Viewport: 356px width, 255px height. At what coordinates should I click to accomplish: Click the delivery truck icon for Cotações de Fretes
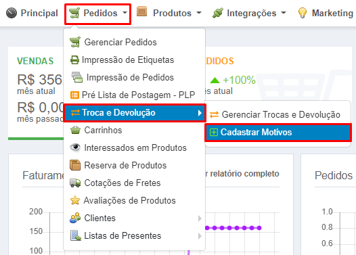click(x=75, y=183)
